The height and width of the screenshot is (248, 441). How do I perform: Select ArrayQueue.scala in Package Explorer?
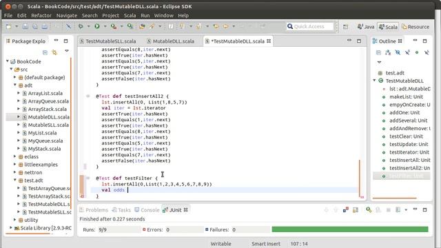click(x=48, y=101)
